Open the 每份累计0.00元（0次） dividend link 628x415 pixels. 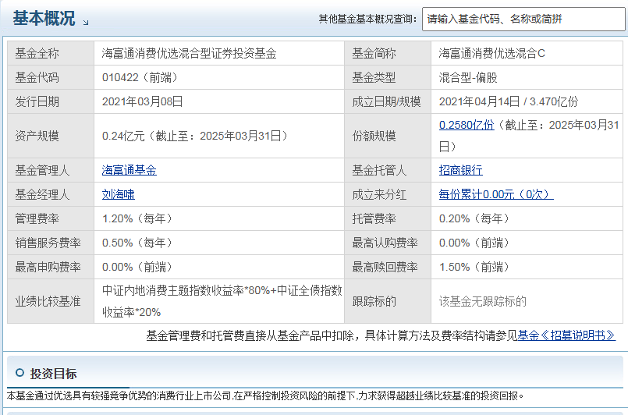click(x=496, y=194)
